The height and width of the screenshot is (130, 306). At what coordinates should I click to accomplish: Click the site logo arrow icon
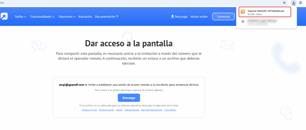[4, 16]
